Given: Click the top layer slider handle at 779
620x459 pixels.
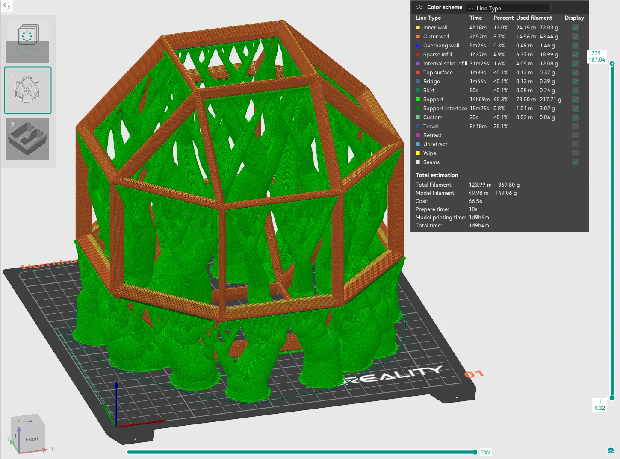Looking at the screenshot, I should (612, 64).
